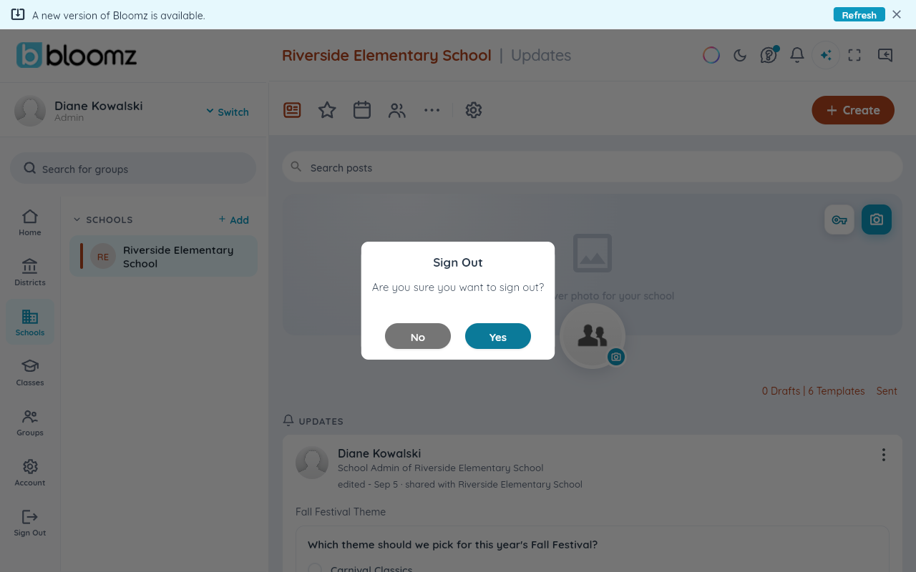Add a new school
Image resolution: width=916 pixels, height=572 pixels.
[234, 220]
